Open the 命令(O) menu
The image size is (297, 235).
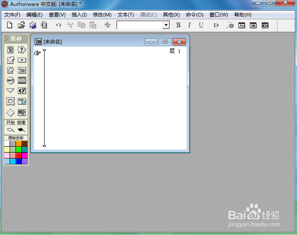pos(194,15)
